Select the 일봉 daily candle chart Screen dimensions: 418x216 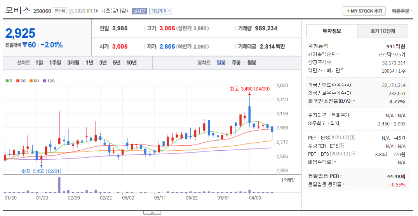pos(221,63)
